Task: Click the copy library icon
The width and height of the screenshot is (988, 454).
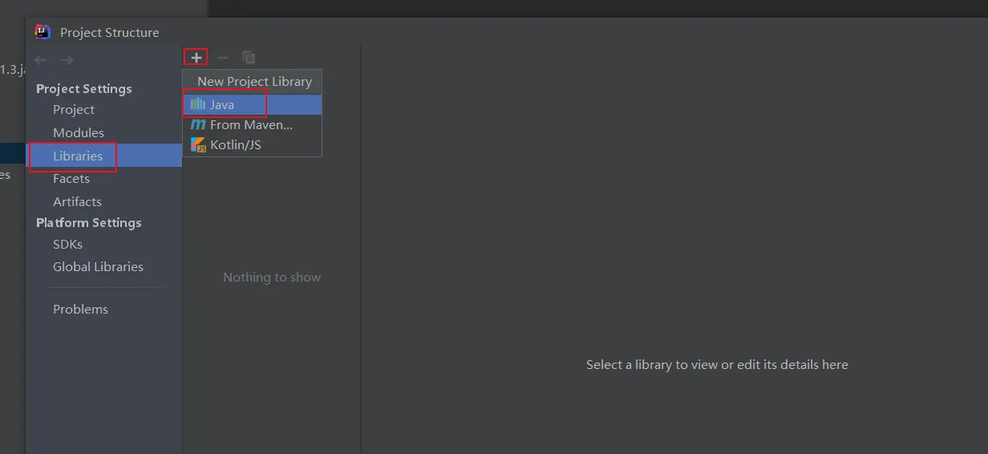Action: tap(249, 58)
